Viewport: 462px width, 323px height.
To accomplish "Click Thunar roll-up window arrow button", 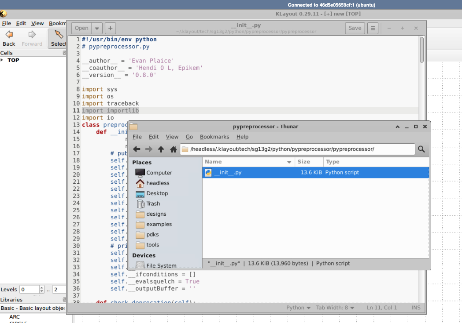I will pos(397,127).
